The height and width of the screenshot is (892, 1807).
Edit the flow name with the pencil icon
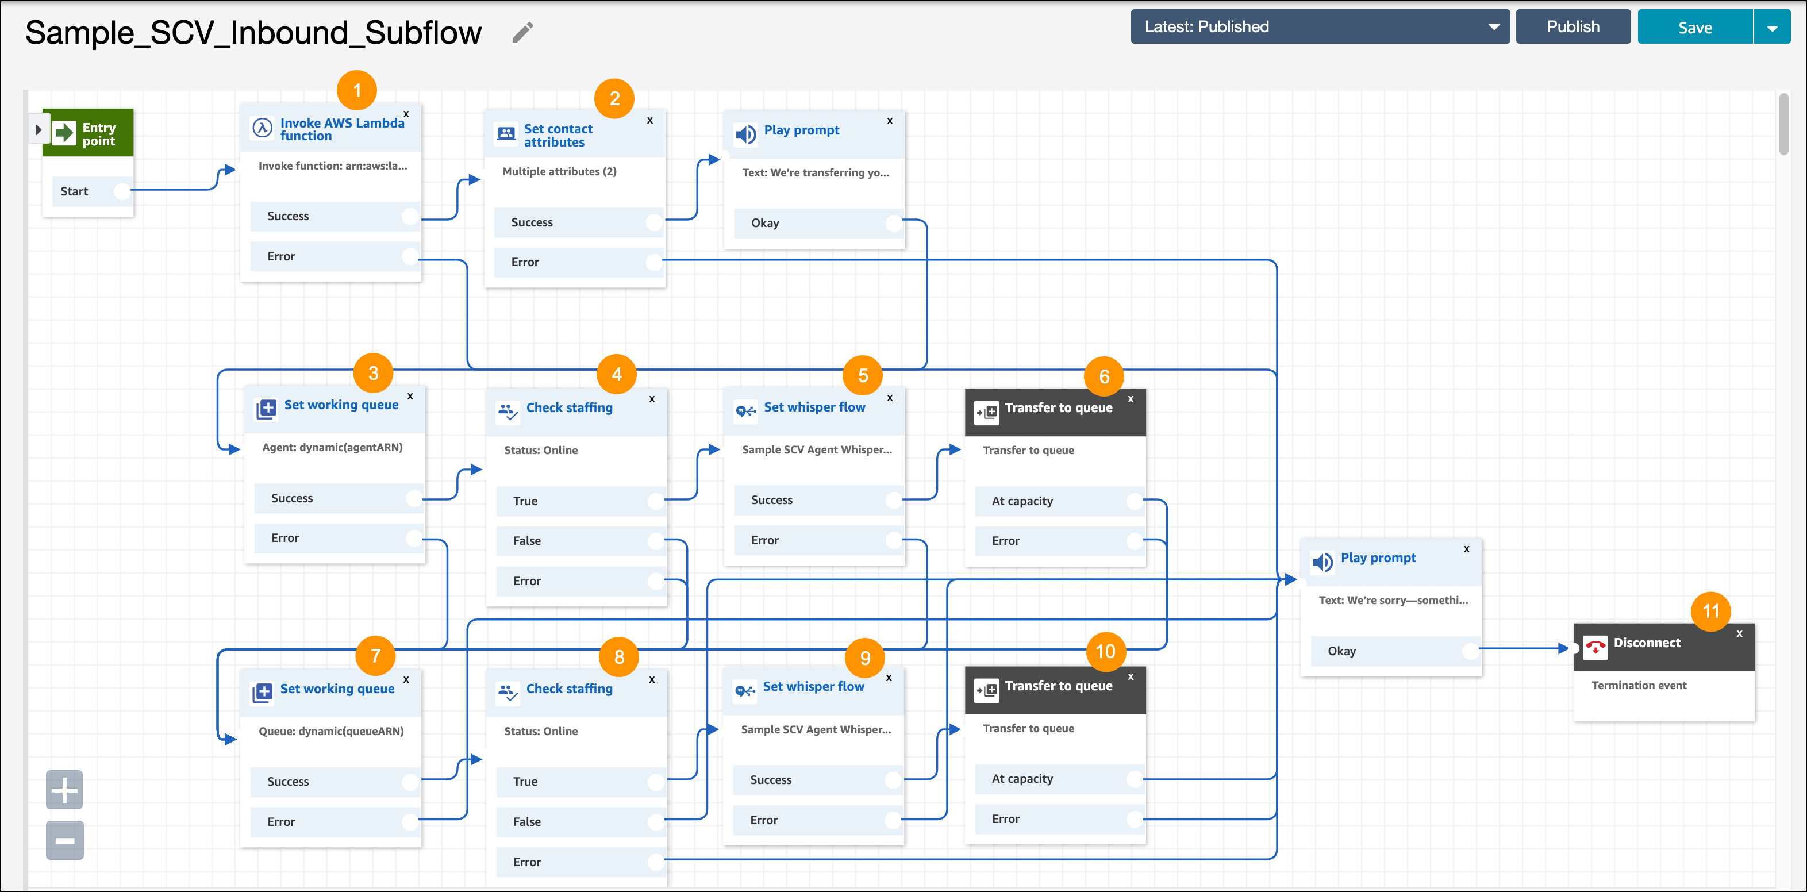(x=522, y=32)
